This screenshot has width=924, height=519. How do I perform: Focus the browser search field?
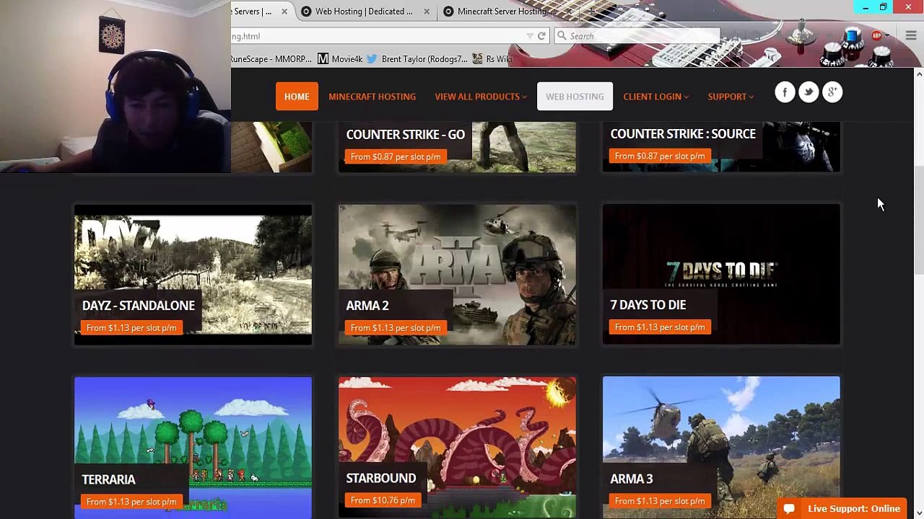[x=637, y=36]
